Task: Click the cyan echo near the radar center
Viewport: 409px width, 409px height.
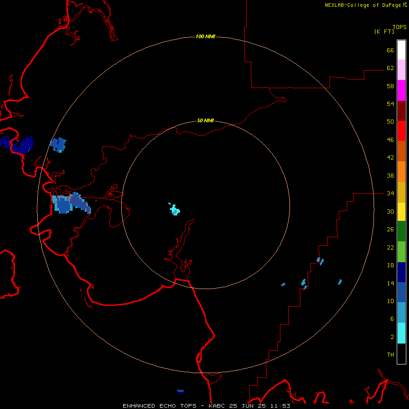Action: [175, 209]
